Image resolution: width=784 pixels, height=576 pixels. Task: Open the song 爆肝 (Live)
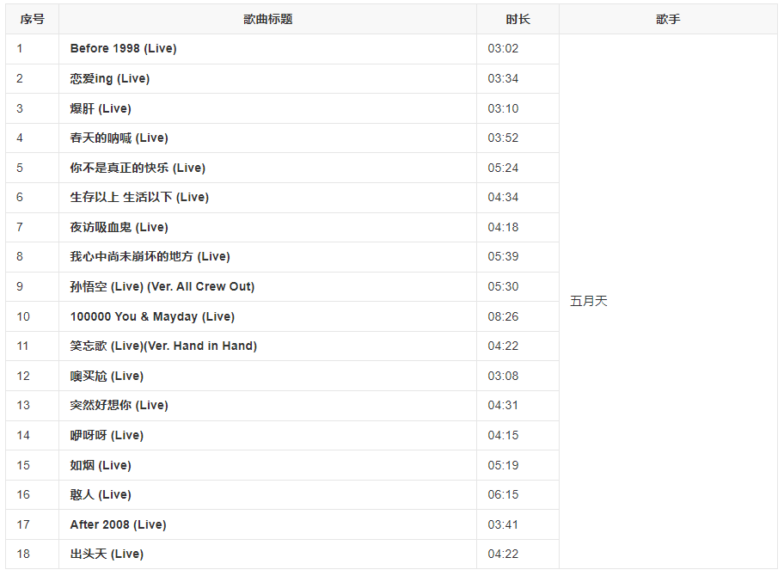[x=101, y=108]
